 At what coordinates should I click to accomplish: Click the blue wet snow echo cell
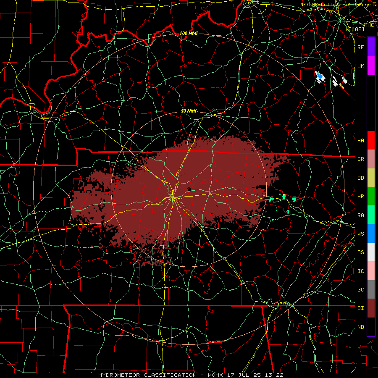coord(320,76)
